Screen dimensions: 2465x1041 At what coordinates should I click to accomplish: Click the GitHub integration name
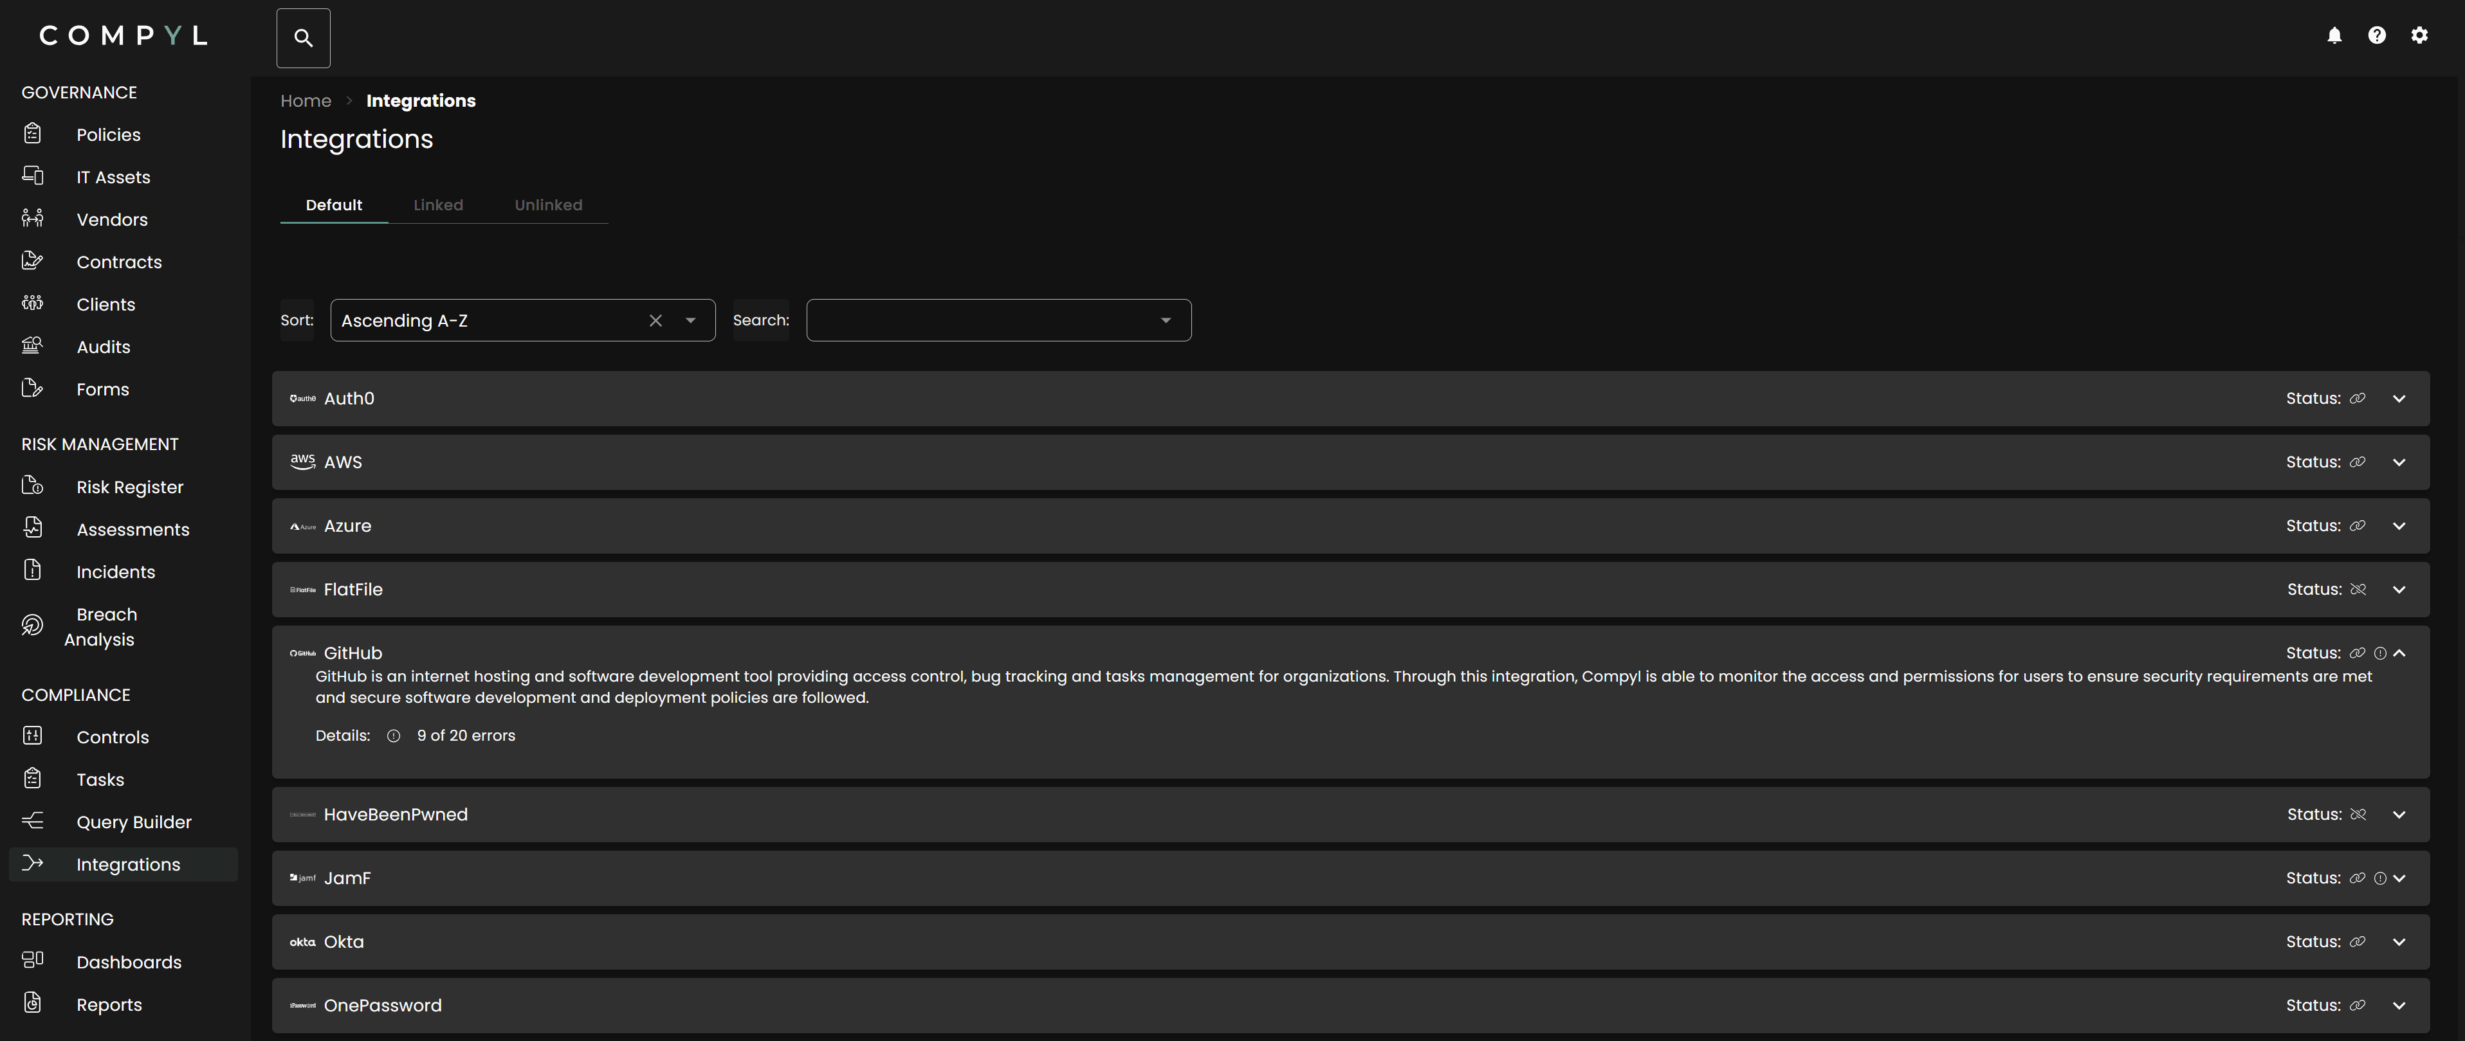click(x=353, y=653)
